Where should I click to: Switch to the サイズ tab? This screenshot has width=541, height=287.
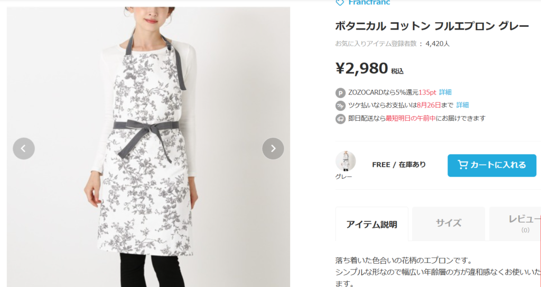tap(448, 223)
